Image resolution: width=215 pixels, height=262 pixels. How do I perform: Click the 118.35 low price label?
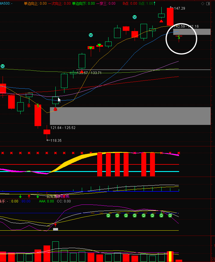55,140
